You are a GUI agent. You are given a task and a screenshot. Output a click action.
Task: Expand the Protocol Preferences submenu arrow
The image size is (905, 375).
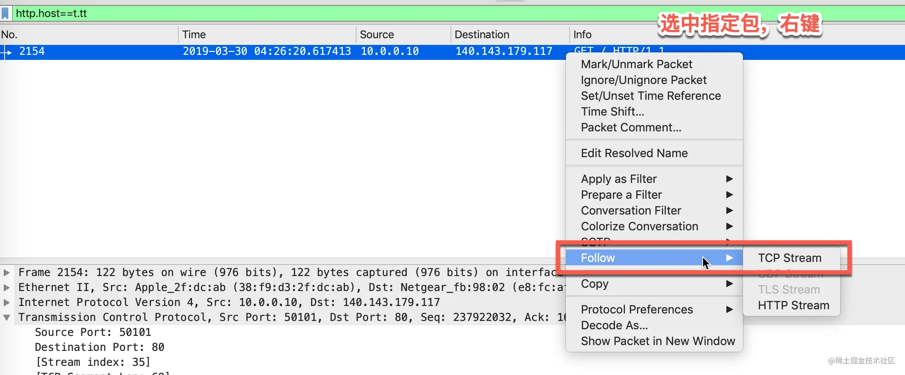tap(729, 309)
